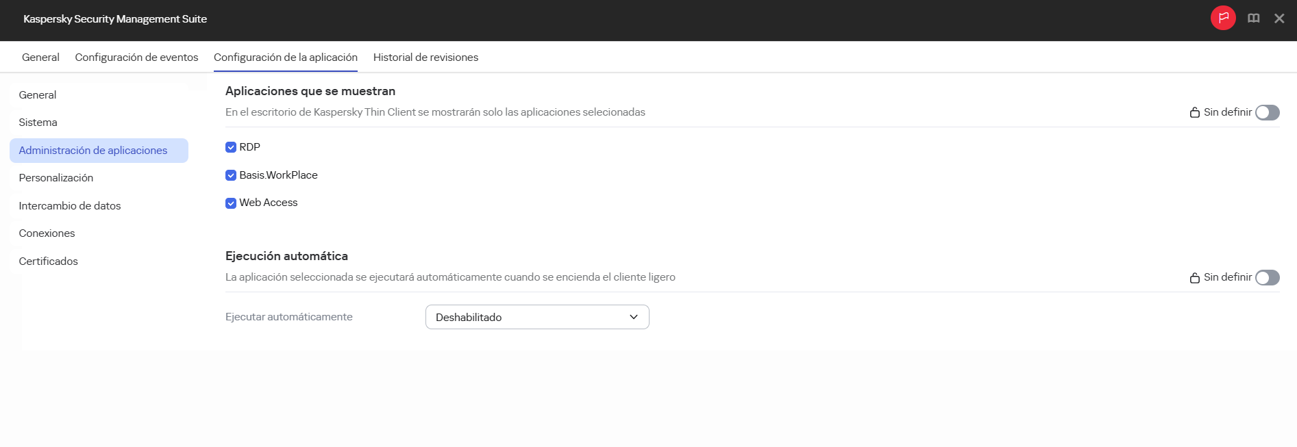Screen dimensions: 1297x447
Task: Uncheck the RDP checkbox
Action: click(231, 147)
